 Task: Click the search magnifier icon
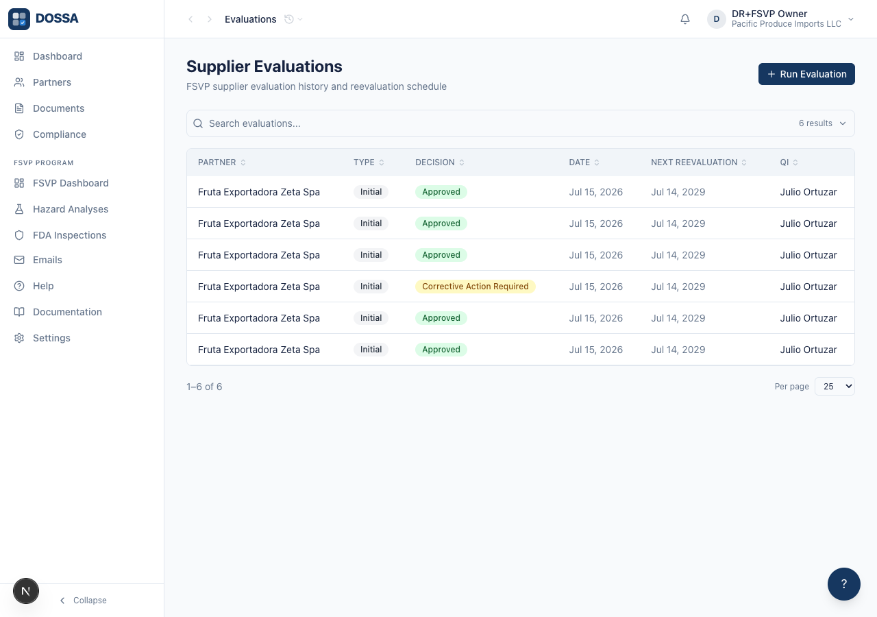(x=198, y=123)
